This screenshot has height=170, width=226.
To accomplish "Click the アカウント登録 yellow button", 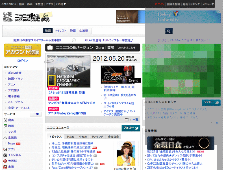I will pyautogui.click(x=23, y=50).
